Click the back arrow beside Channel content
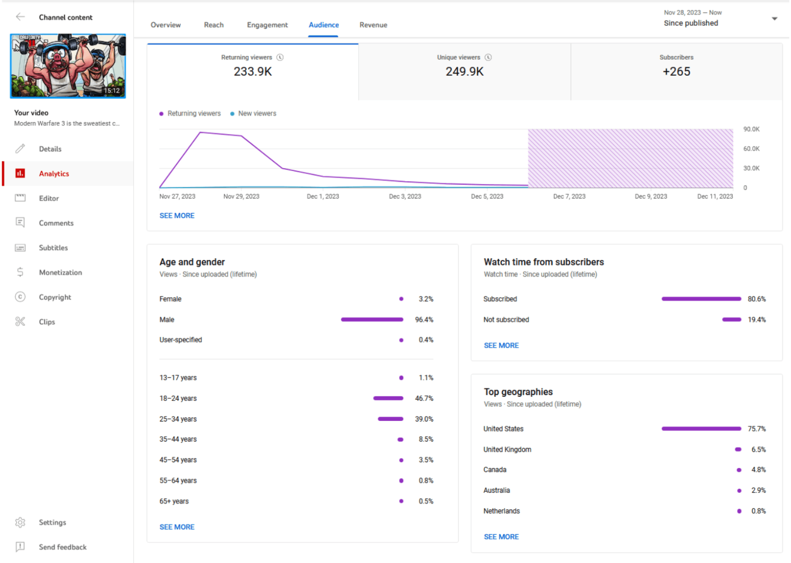The height and width of the screenshot is (563, 791). (20, 17)
